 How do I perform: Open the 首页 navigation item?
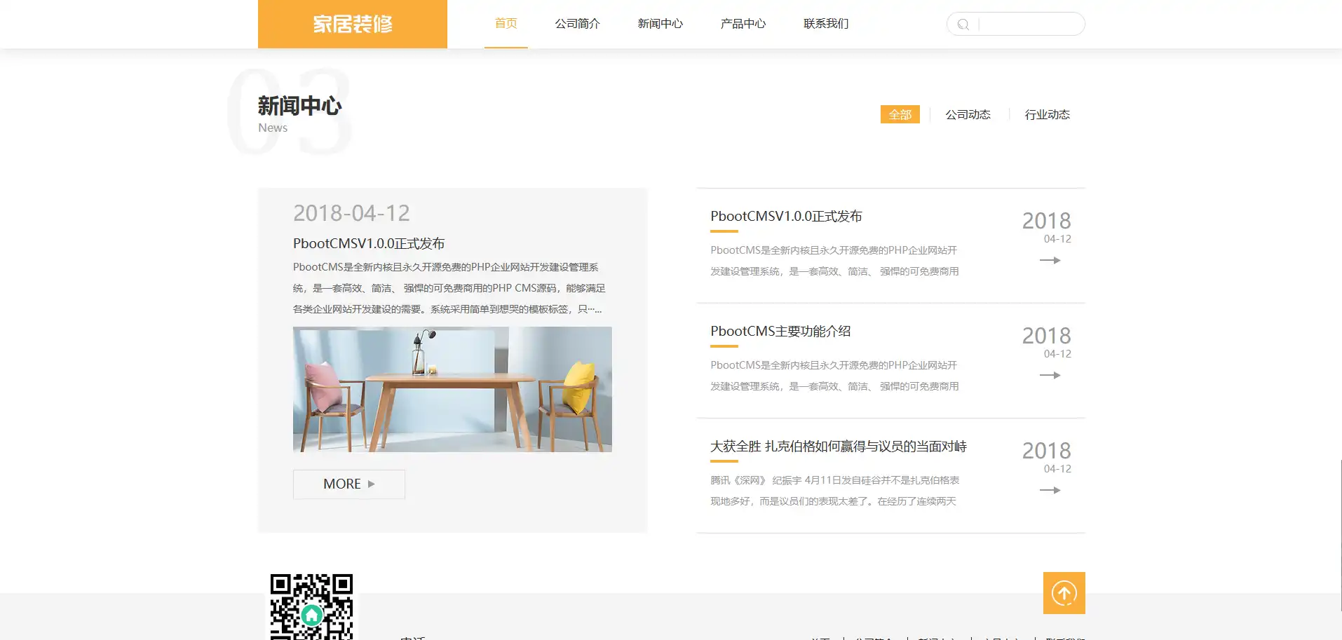(506, 24)
